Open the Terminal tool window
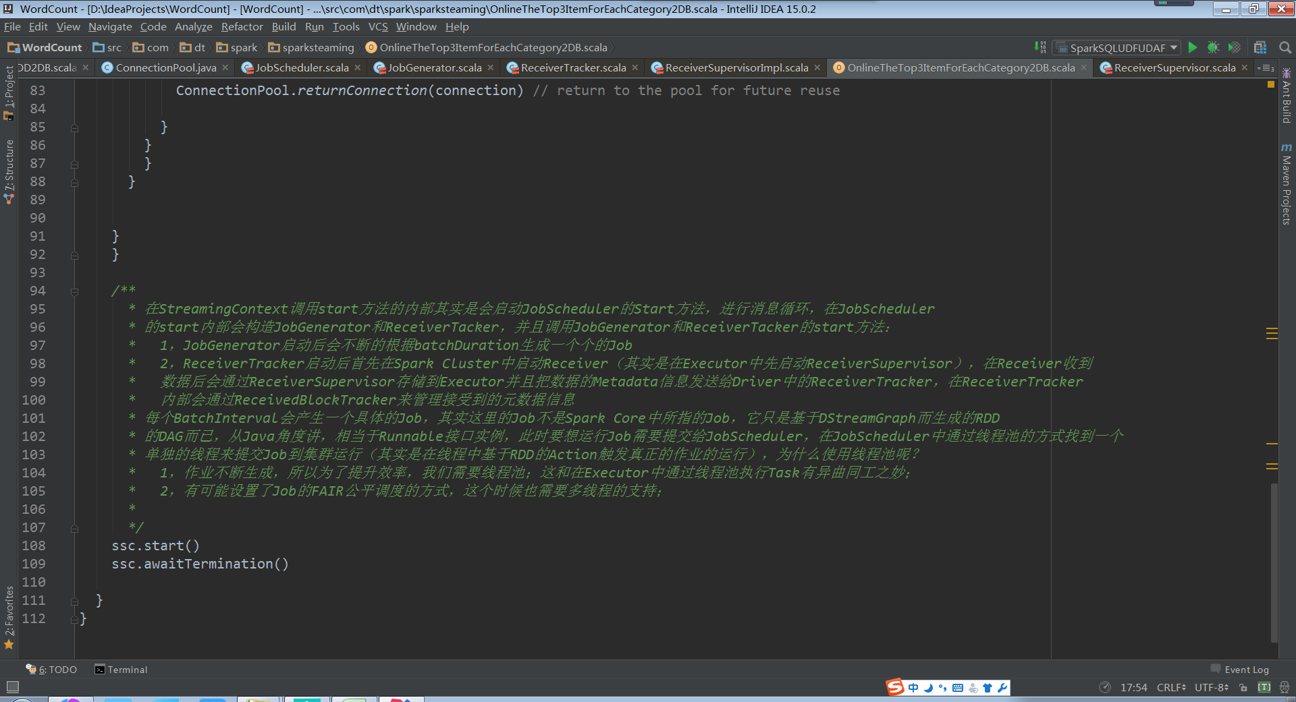The width and height of the screenshot is (1296, 702). 121,670
